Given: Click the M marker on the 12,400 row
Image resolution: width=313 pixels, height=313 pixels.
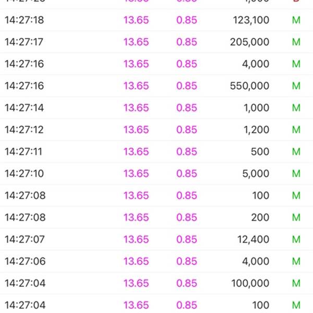Looking at the screenshot, I should pos(296,239).
